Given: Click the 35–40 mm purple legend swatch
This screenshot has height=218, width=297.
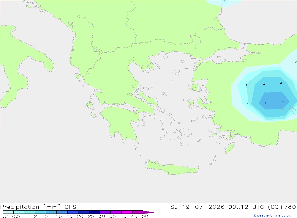Looking at the screenshot, I should pos(116,212).
